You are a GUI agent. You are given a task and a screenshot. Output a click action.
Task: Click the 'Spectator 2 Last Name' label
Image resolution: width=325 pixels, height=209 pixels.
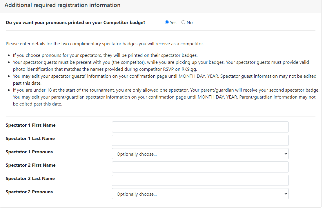[x=30, y=179]
